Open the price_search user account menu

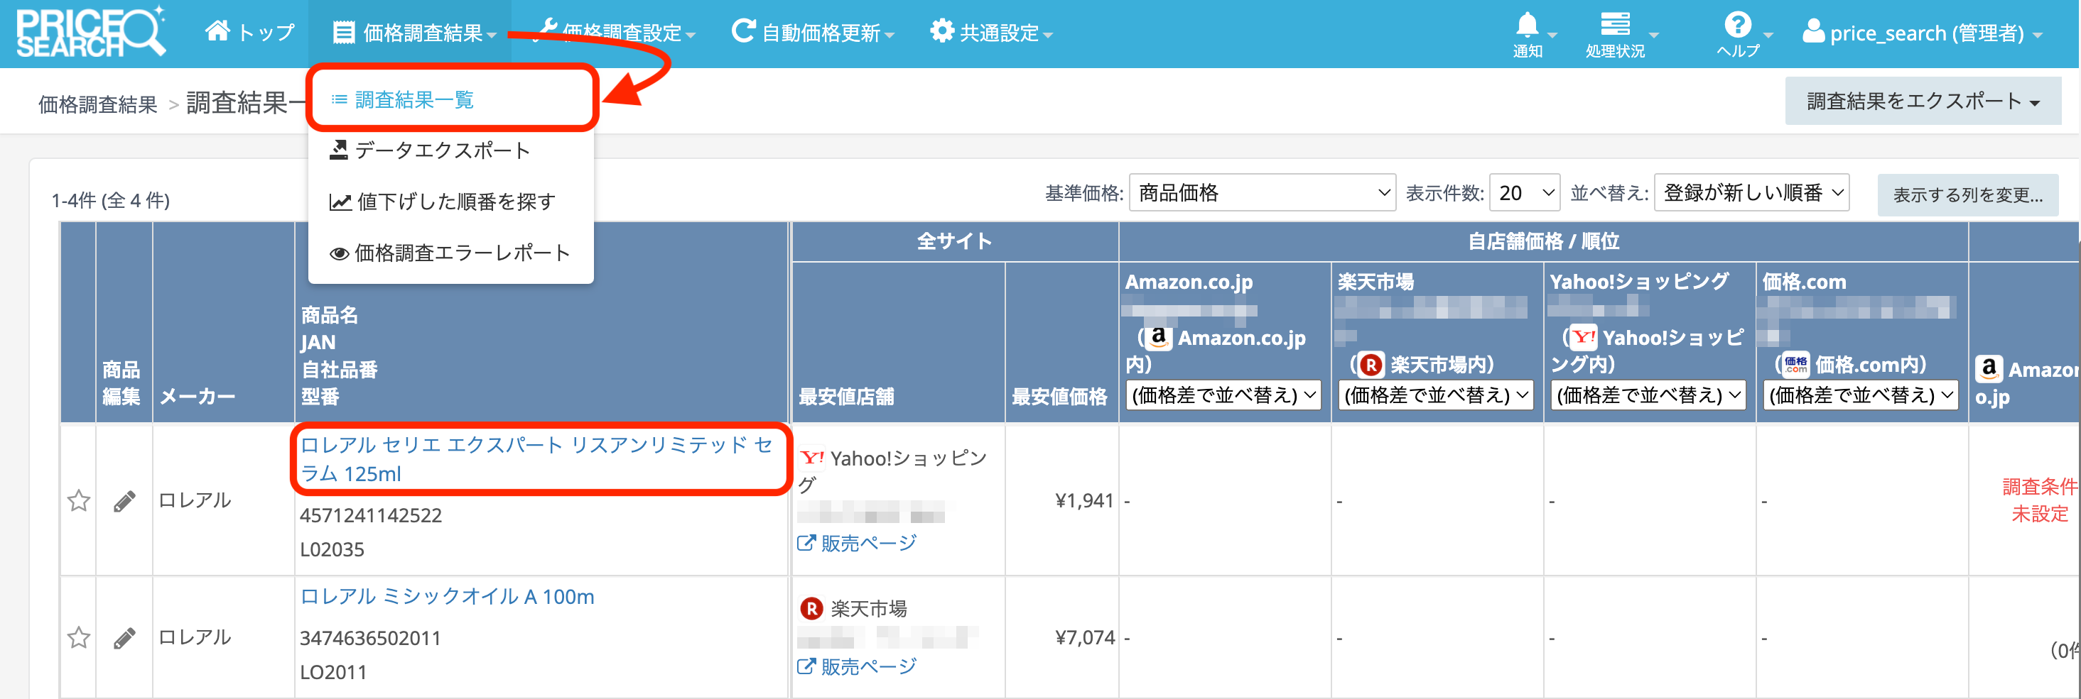(1921, 33)
